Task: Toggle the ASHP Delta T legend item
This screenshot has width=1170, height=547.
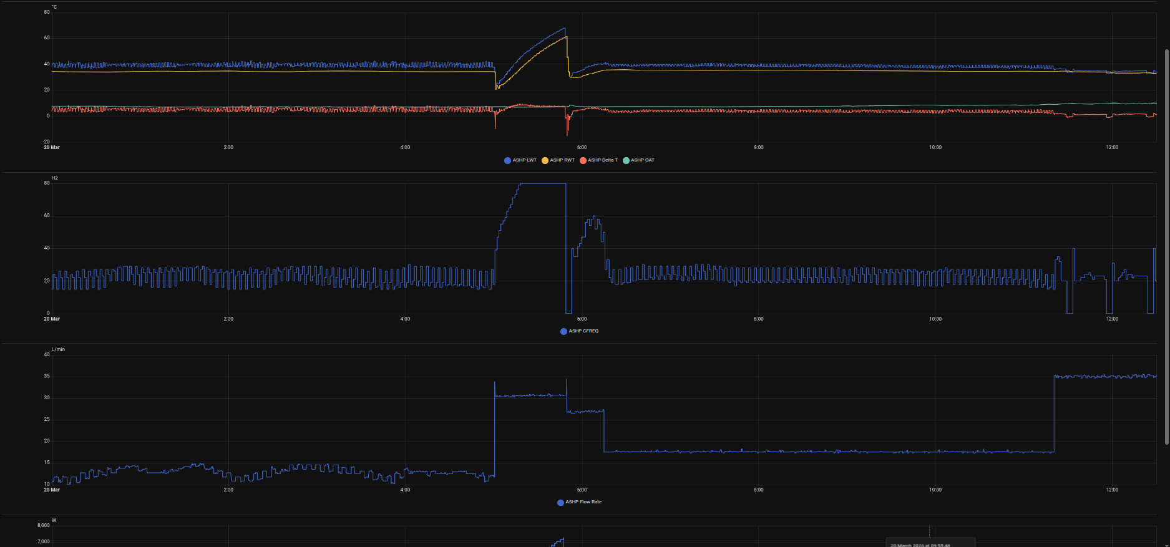Action: [x=598, y=160]
